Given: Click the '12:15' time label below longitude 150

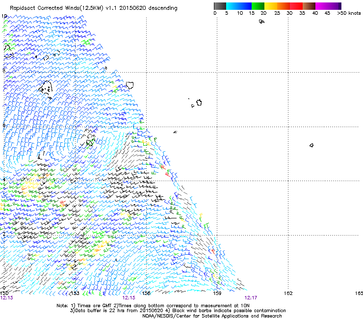Looking at the screenshot, I should pos(7,298).
